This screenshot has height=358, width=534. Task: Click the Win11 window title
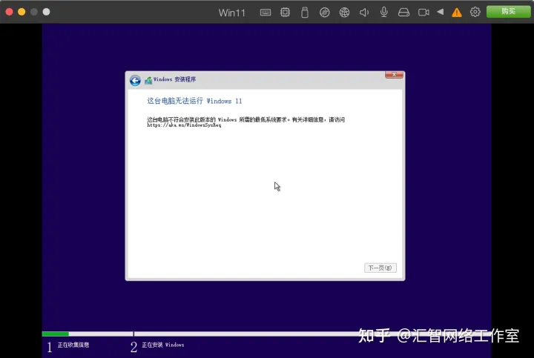click(231, 13)
